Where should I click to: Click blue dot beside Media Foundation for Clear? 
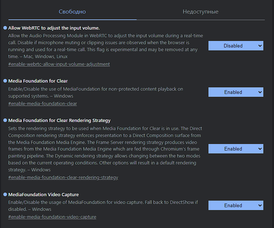point(5,81)
